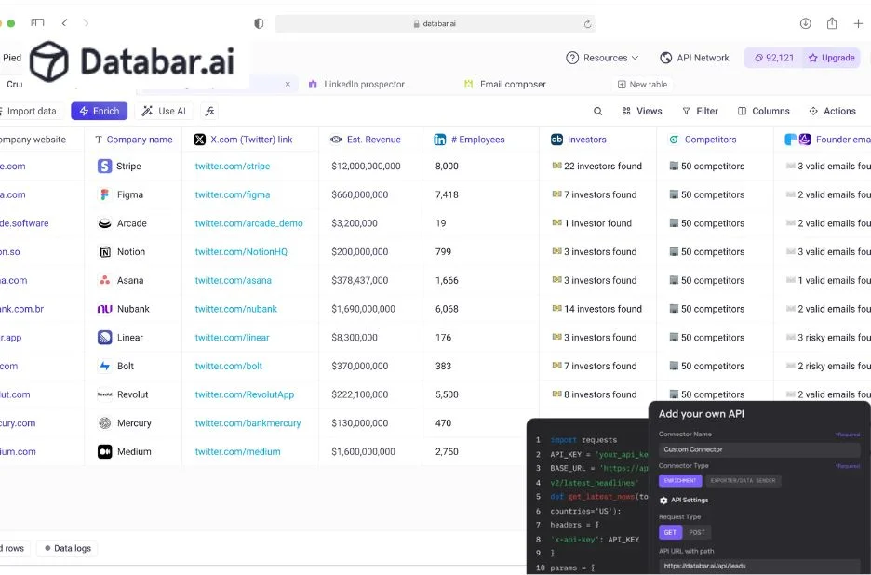Click the Import data button
Viewport: 871px width, 575px height.
[28, 111]
